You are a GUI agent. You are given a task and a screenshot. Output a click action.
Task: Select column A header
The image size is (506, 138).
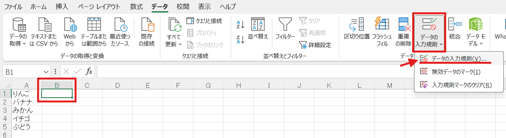tap(26, 86)
